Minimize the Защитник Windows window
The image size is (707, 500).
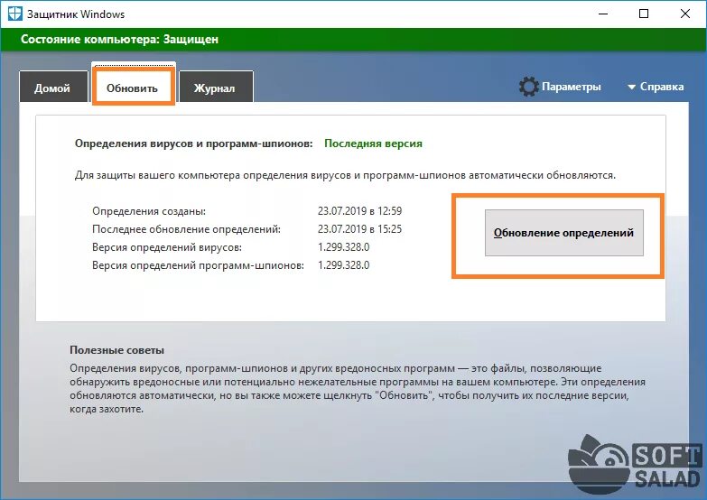[x=603, y=14]
